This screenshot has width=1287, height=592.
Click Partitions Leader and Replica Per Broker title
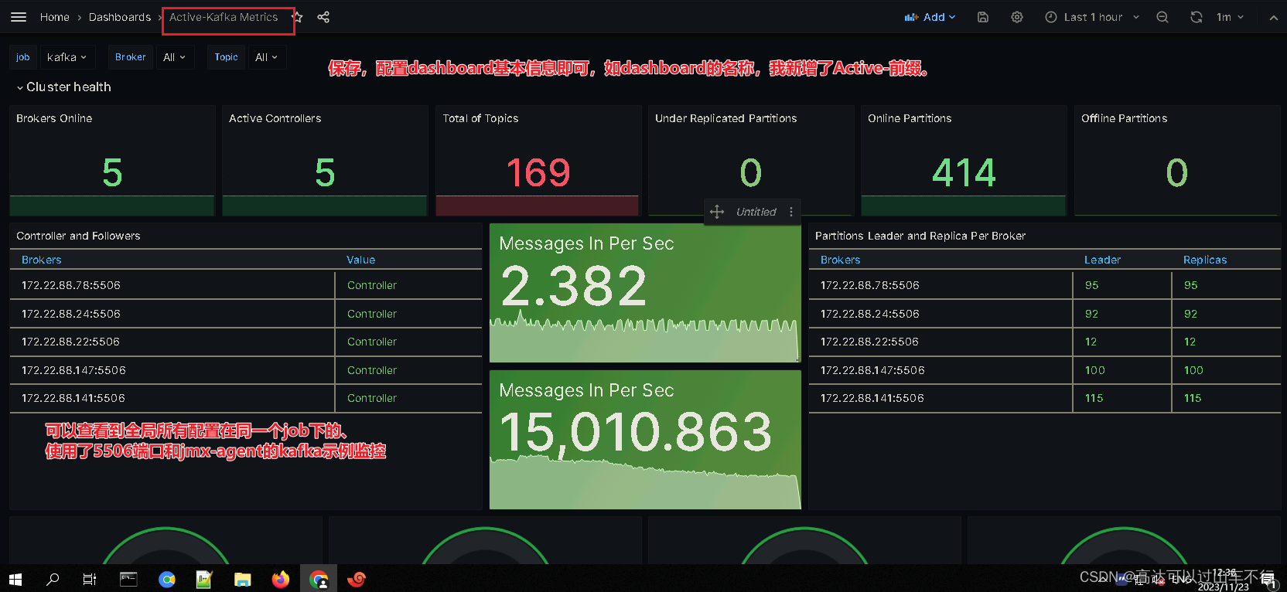point(920,236)
